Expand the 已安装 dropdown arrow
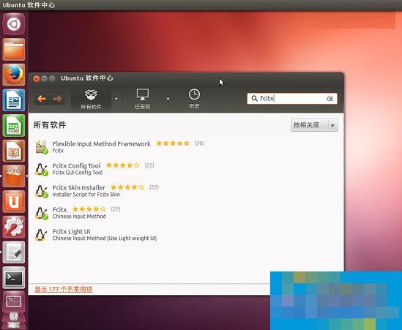Image resolution: width=402 pixels, height=330 pixels. click(x=168, y=99)
